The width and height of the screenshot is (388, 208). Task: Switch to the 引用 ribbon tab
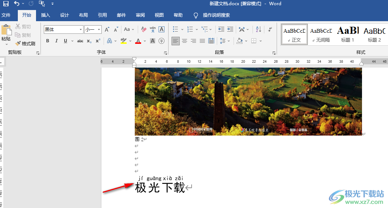tap(102, 15)
